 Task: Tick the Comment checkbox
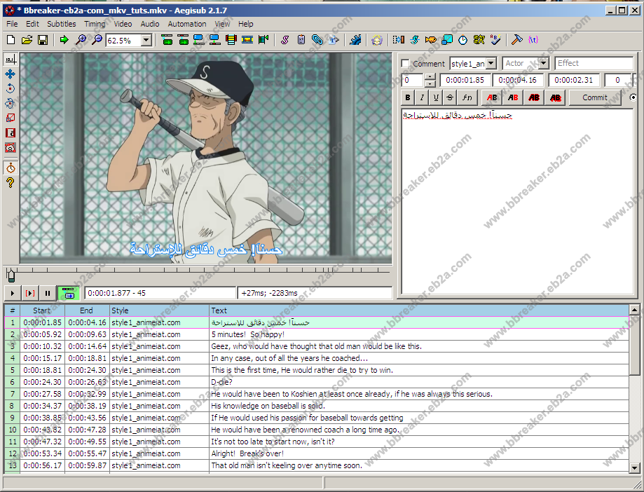[406, 64]
